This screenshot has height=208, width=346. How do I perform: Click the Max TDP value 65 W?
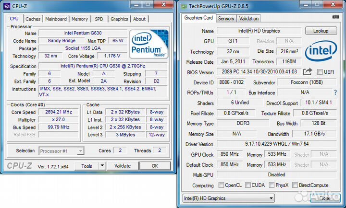click(x=118, y=41)
